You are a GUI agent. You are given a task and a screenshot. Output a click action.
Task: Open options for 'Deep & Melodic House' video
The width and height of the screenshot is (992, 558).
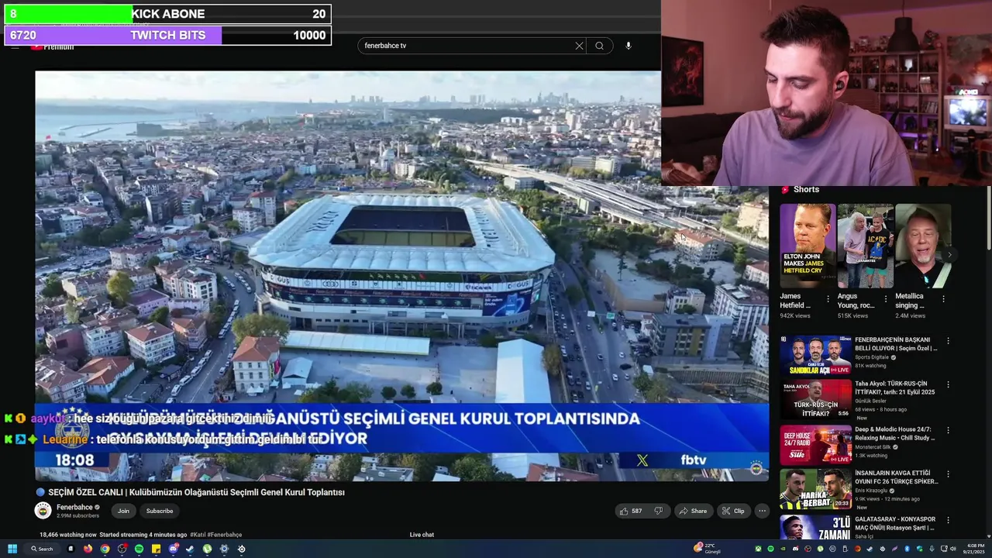point(947,430)
